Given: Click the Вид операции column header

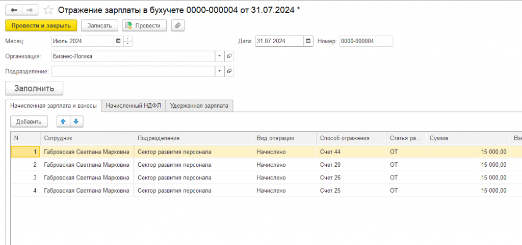Looking at the screenshot, I should 284,138.
